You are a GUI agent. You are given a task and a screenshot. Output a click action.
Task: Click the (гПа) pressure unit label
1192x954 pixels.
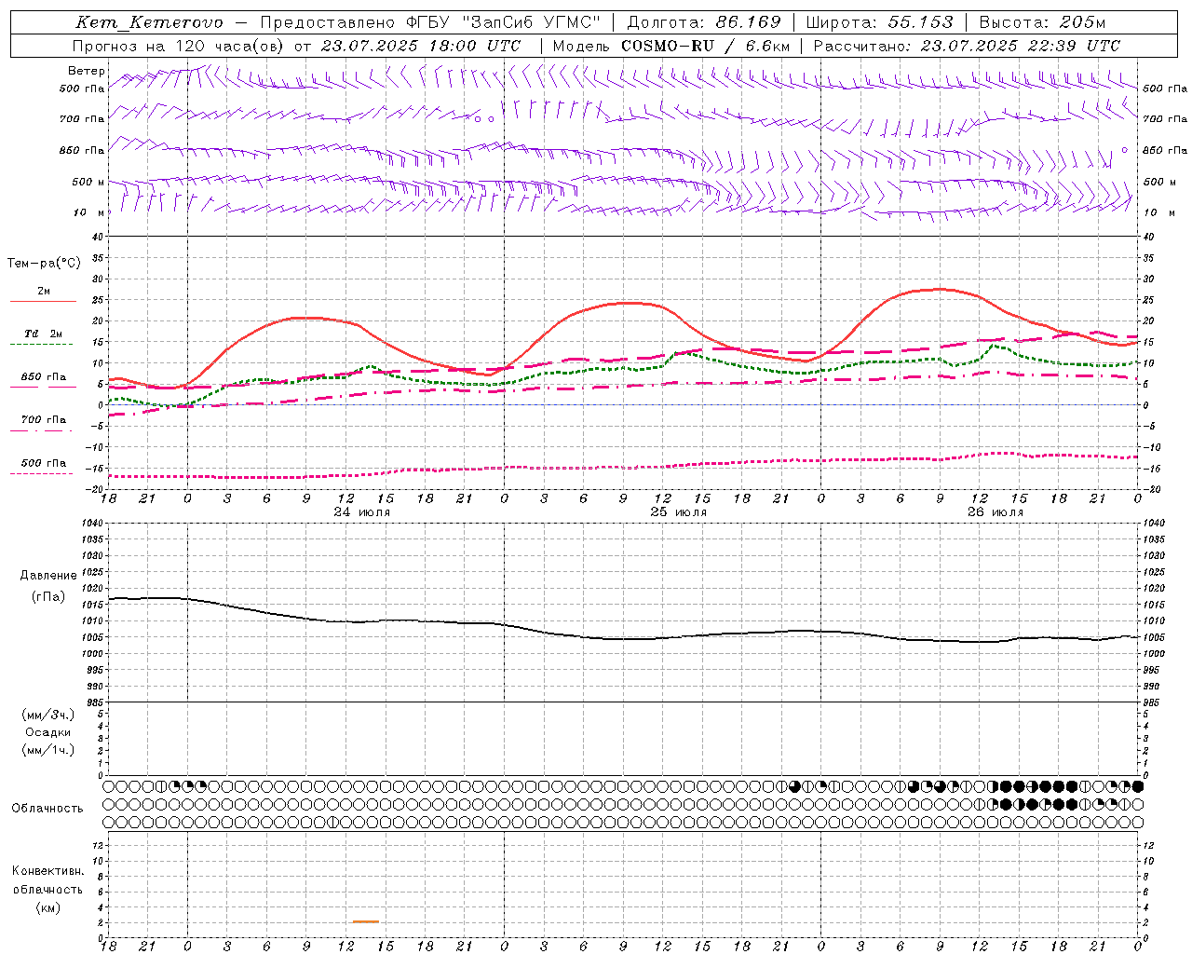pos(48,597)
